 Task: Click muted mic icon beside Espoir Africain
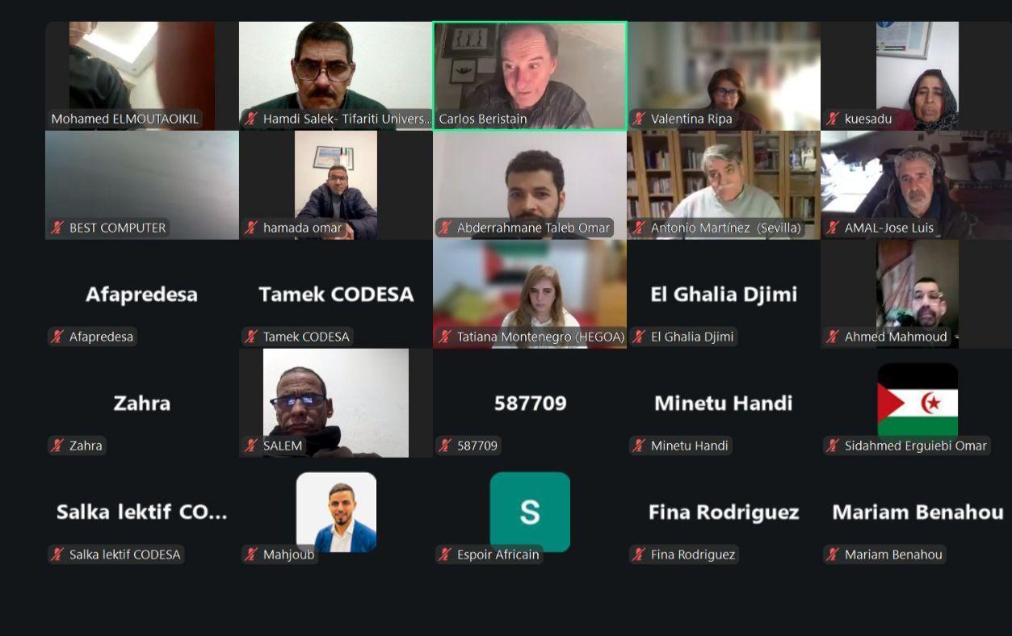[x=445, y=554]
